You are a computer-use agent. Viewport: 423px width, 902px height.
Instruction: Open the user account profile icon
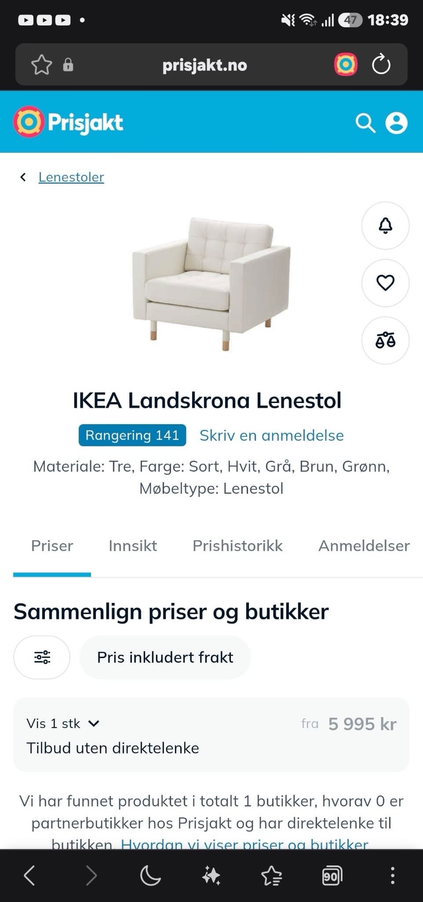point(397,123)
